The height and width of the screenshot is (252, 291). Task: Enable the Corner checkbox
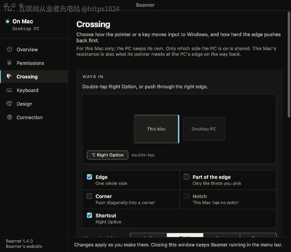[x=89, y=196]
